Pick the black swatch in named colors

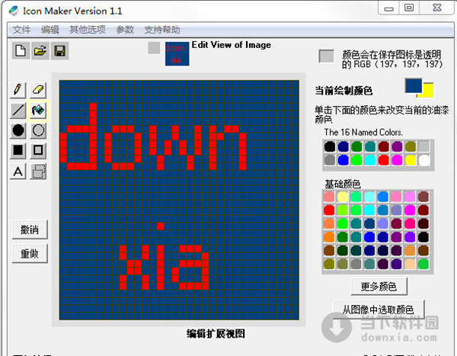330,146
